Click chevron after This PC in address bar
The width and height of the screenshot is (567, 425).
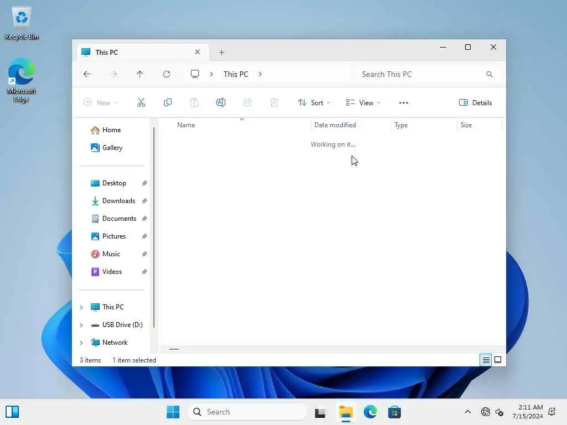260,74
